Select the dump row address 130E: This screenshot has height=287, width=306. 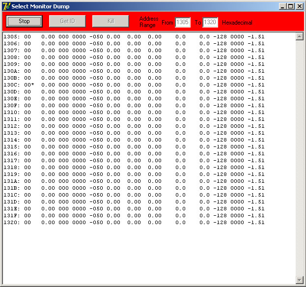tap(12, 99)
